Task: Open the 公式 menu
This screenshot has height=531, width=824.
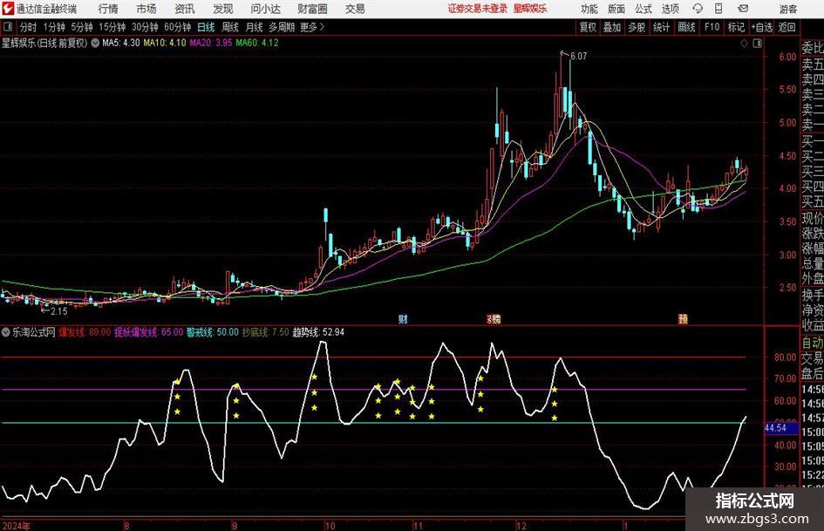Action: click(644, 9)
